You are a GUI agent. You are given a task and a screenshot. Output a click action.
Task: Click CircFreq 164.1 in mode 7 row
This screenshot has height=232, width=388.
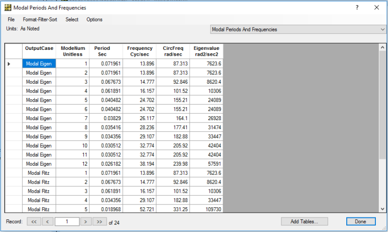tap(173, 118)
